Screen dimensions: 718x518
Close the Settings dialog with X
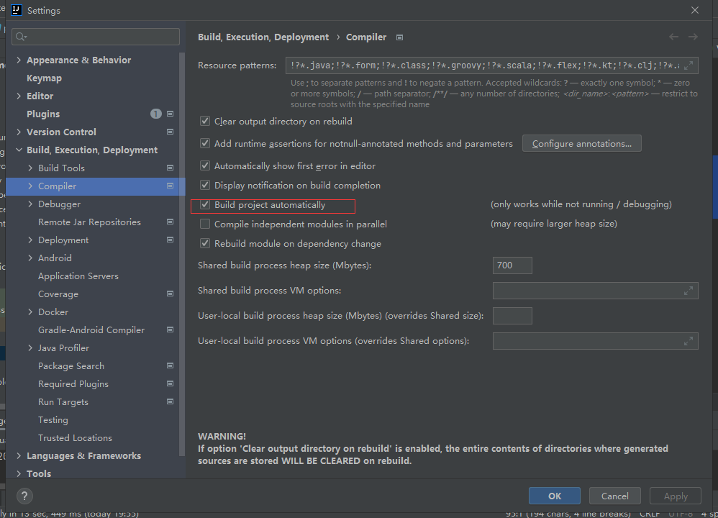coord(695,10)
